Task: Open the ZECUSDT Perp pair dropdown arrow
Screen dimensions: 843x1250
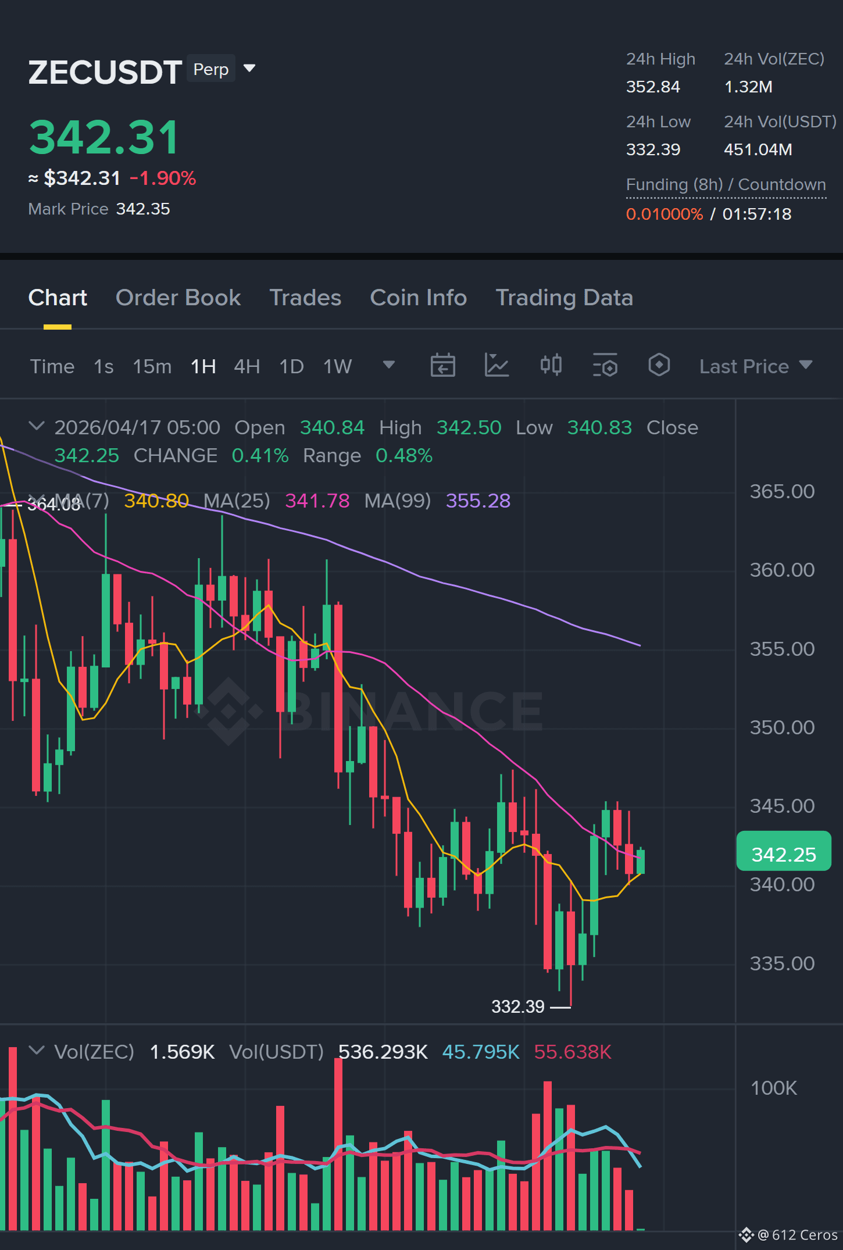Action: pos(249,69)
